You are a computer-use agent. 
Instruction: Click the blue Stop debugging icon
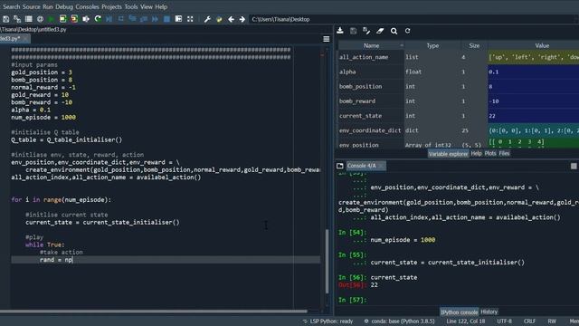[x=166, y=19]
